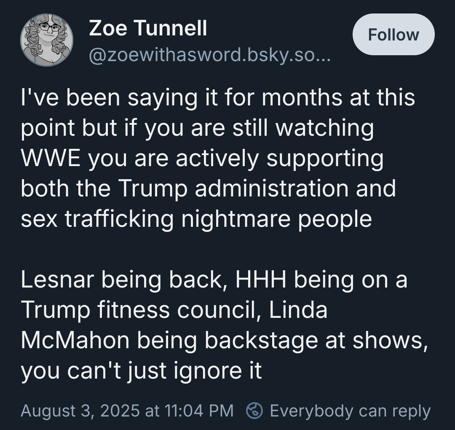Viewport: 455px width, 430px height.
Task: Open Zoe Tunnell's profile avatar
Action: (47, 40)
